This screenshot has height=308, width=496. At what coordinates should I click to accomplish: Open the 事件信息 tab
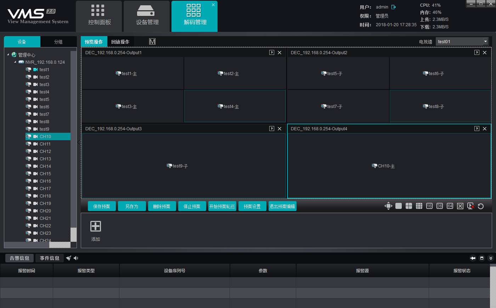pyautogui.click(x=50, y=258)
